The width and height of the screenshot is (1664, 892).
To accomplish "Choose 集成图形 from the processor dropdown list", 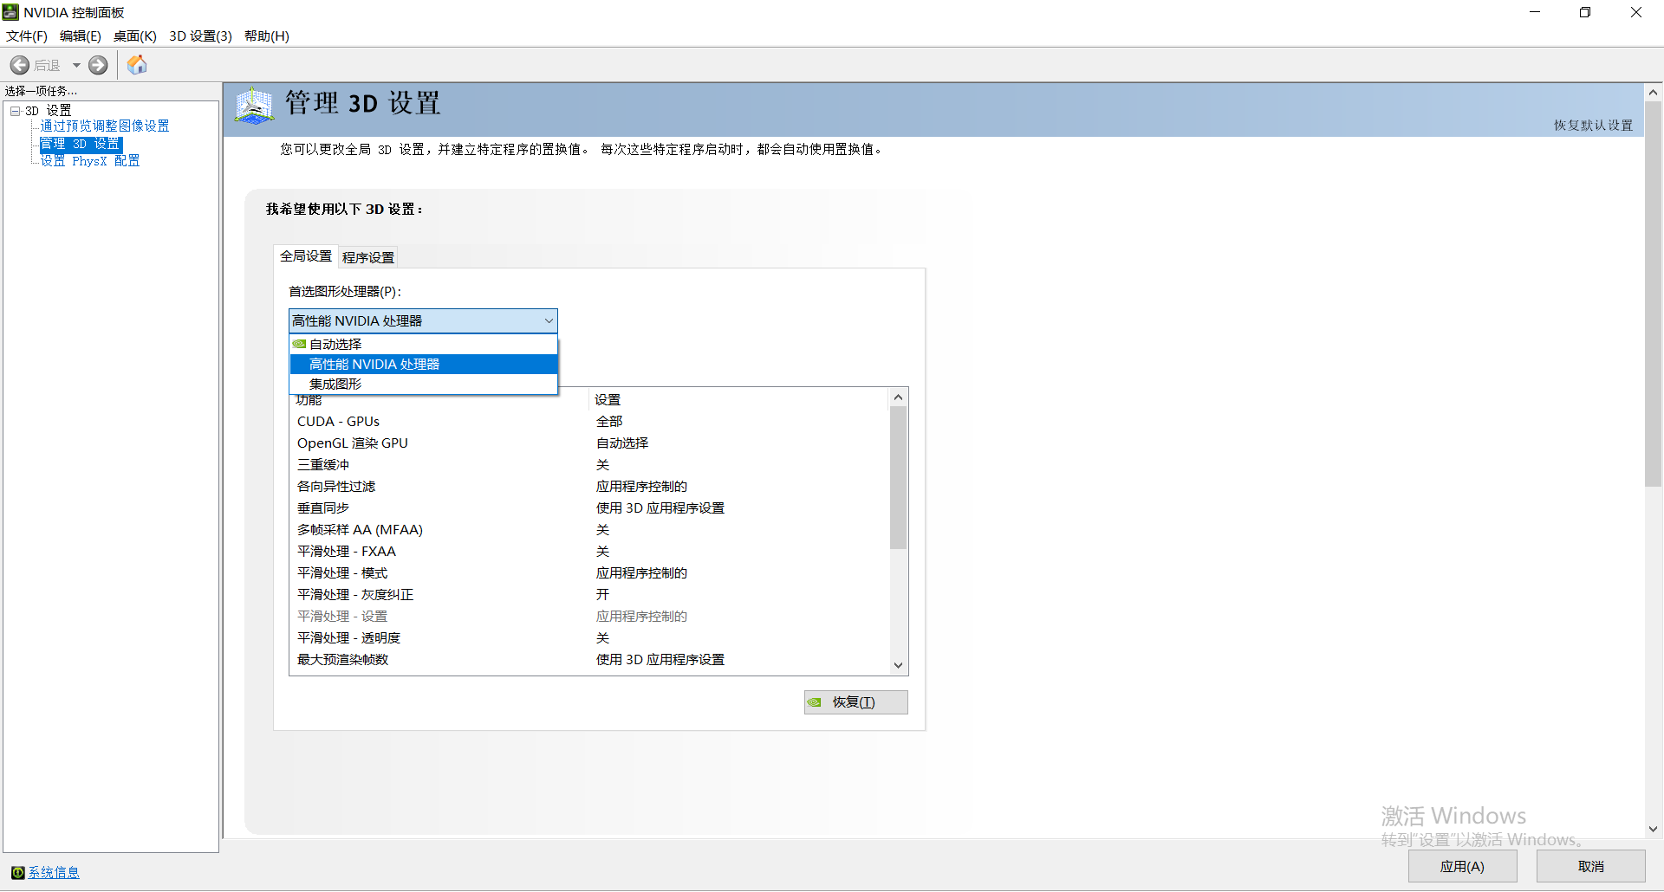I will [424, 384].
